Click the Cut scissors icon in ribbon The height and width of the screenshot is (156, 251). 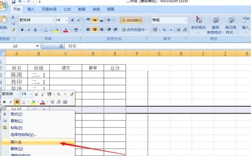click(13, 17)
